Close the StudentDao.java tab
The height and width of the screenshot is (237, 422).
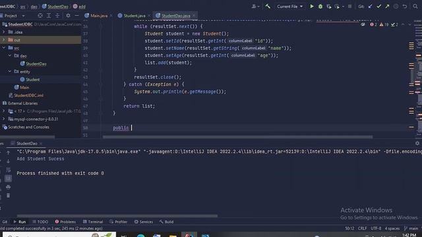tap(194, 16)
